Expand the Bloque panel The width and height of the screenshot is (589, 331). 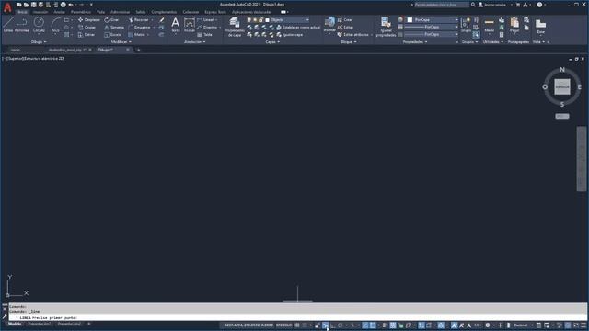(348, 42)
